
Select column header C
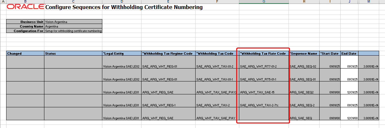[x=73, y=2]
